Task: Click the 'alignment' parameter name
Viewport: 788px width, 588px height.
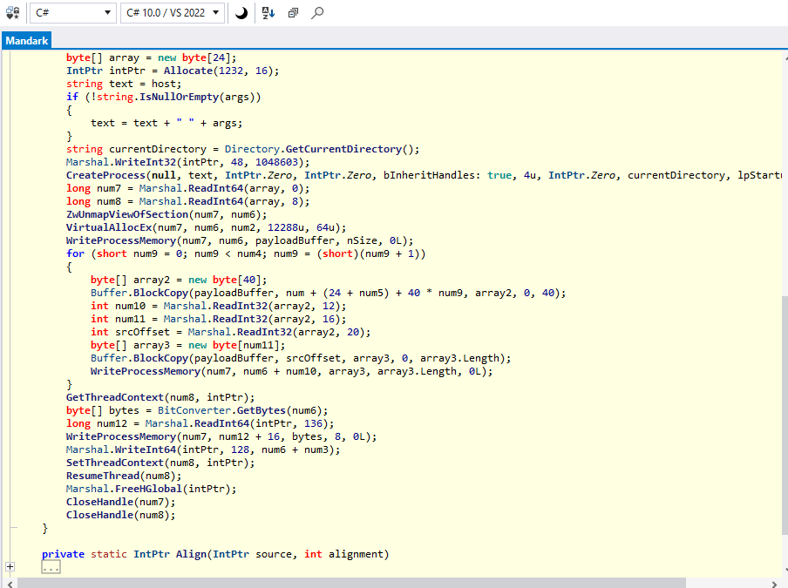Action: [356, 554]
